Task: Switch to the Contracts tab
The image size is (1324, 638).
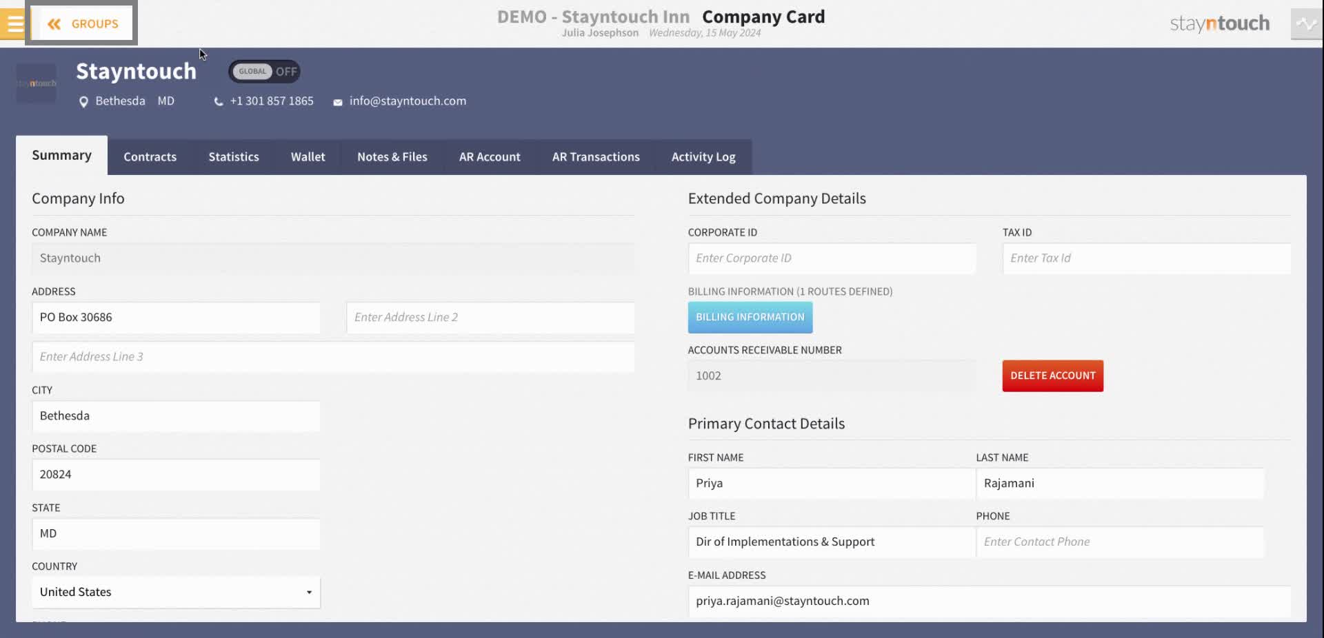Action: (x=150, y=157)
